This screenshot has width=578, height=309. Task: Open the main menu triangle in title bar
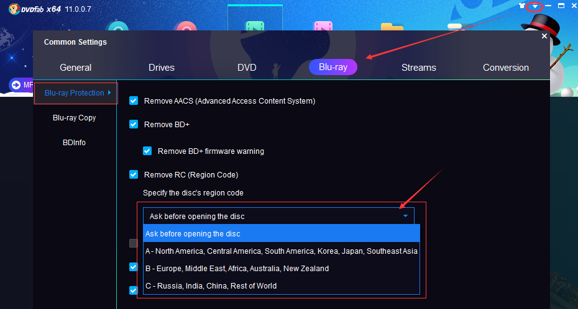click(x=534, y=6)
